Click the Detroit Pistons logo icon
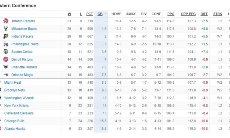This screenshot has width=230, height=138. pos(6,59)
